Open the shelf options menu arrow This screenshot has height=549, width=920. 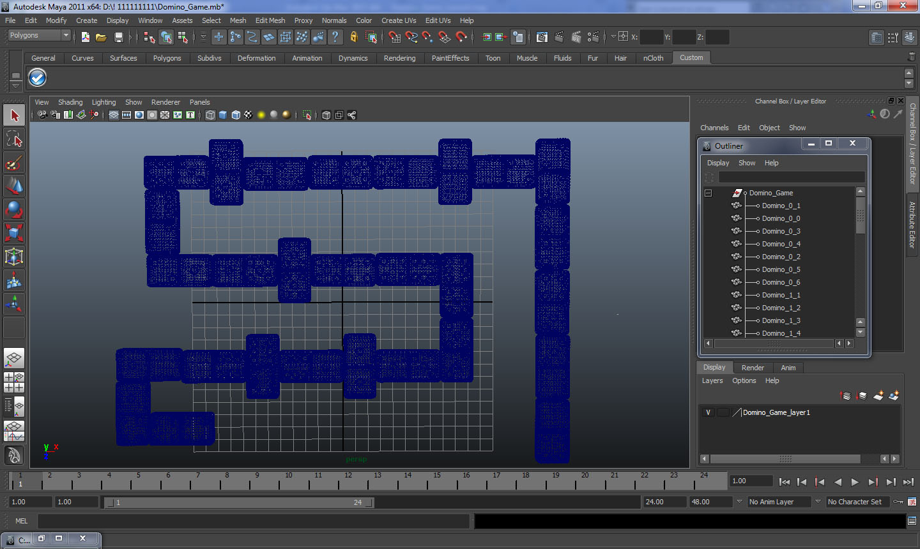pos(16,85)
